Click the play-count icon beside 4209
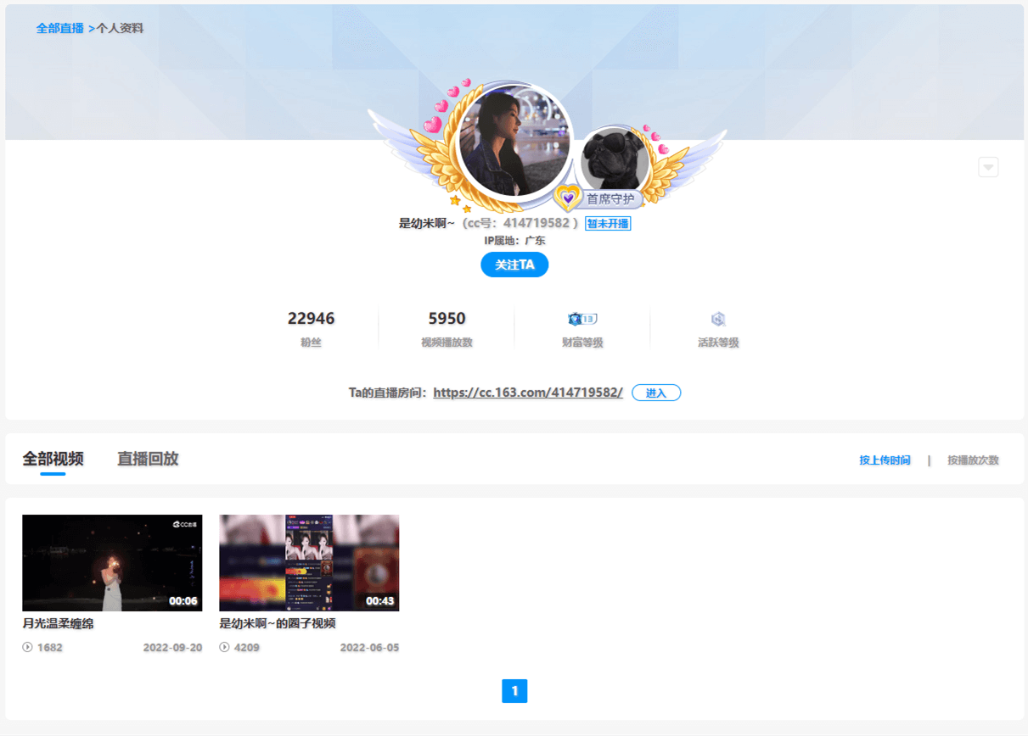The image size is (1028, 736). (222, 647)
